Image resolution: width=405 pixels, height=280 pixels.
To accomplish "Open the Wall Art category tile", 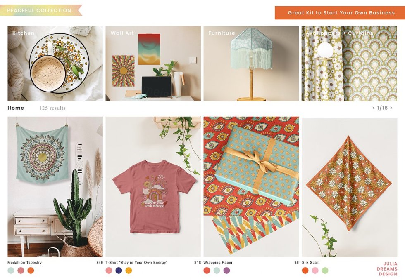I will coord(153,64).
